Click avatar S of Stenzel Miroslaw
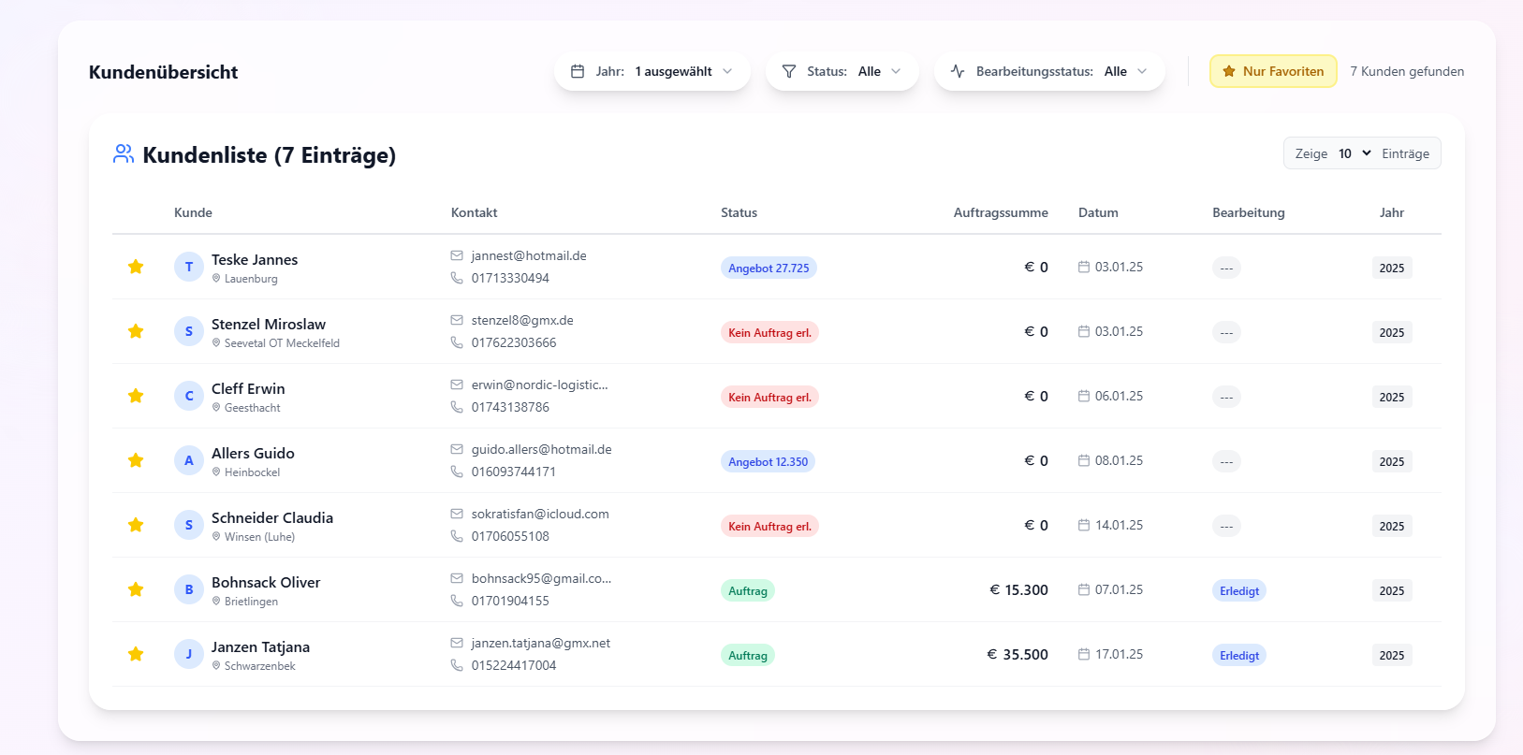The width and height of the screenshot is (1523, 755). pyautogui.click(x=189, y=331)
